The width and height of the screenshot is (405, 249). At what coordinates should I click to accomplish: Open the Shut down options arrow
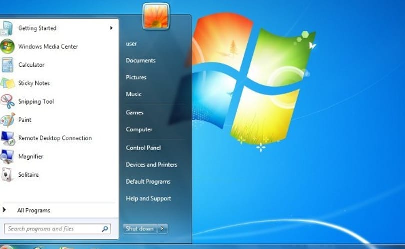click(x=162, y=229)
